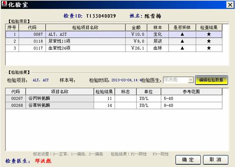Click code 0087 cell

(x=32, y=34)
